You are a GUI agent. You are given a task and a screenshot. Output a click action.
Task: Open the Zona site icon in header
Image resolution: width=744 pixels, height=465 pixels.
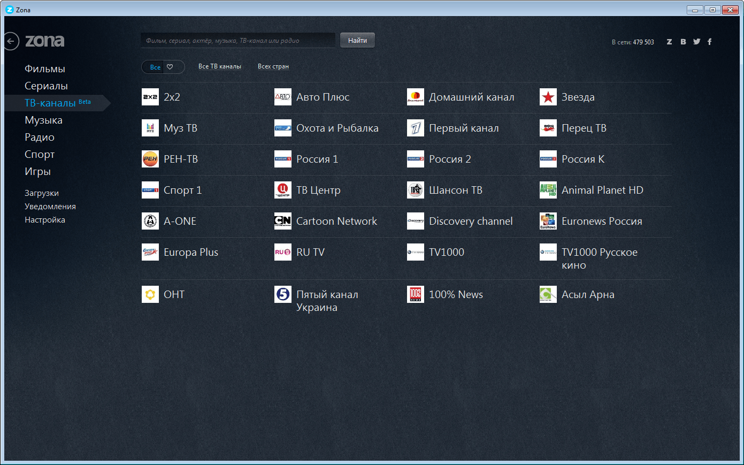669,42
